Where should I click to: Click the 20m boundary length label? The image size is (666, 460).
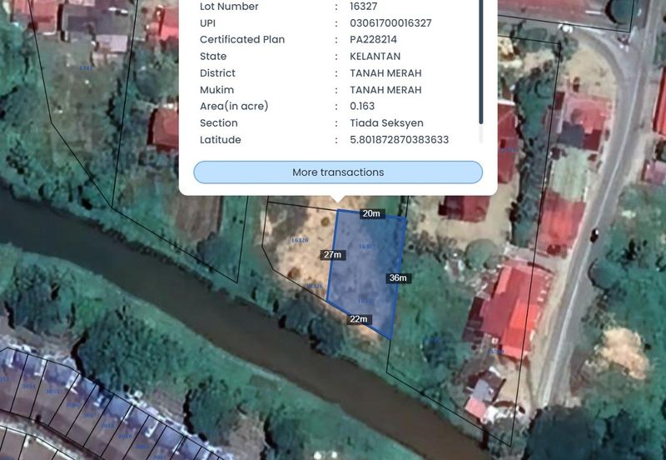tap(371, 214)
